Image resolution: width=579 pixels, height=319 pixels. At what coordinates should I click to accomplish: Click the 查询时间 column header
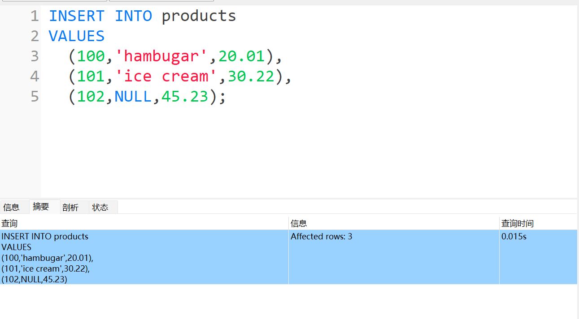click(x=517, y=223)
